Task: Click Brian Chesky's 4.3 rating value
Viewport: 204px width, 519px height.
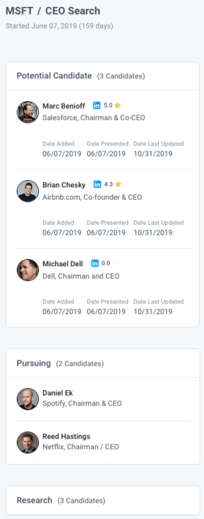Action: (109, 184)
